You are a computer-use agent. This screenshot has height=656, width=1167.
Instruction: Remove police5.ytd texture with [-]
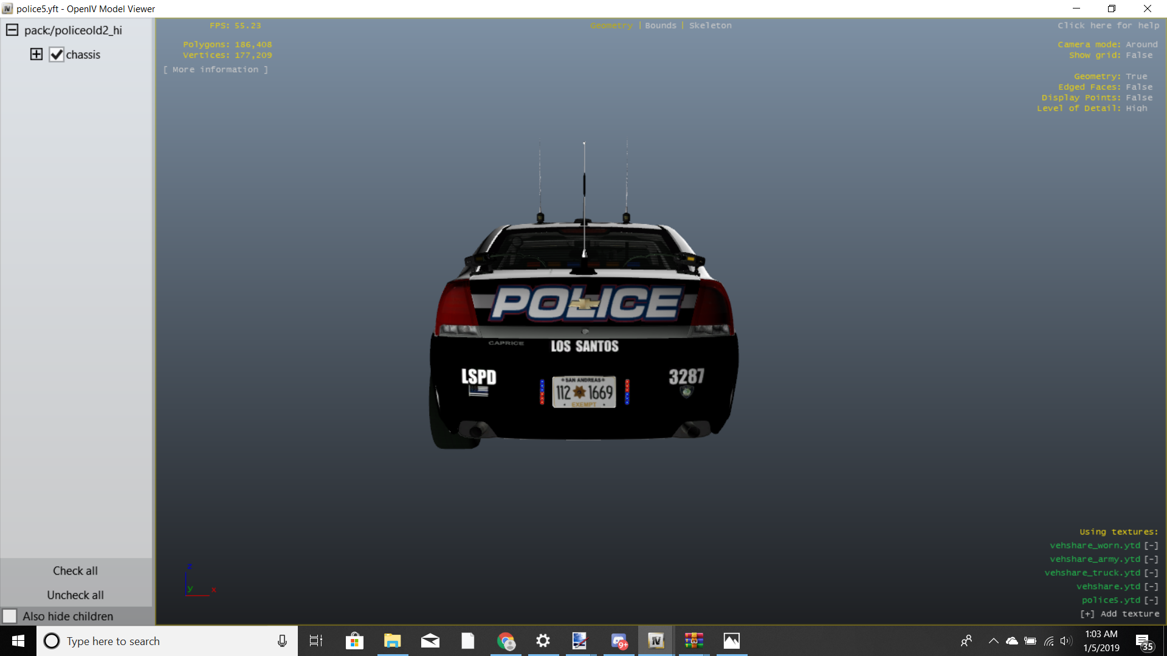click(x=1151, y=600)
